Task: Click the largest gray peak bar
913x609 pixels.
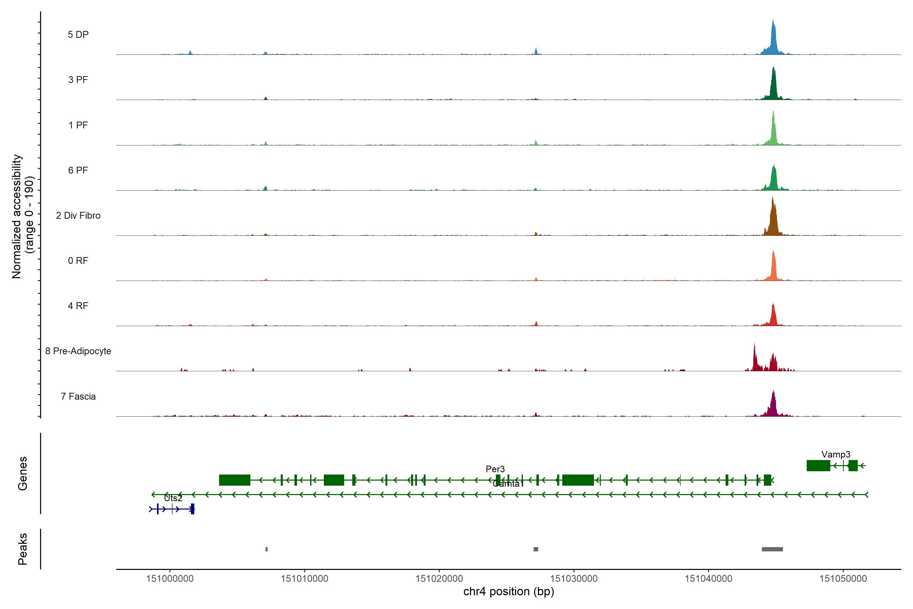Action: (x=772, y=549)
